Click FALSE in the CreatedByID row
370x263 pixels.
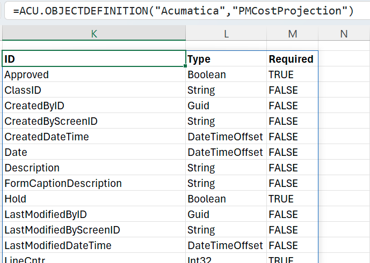click(x=292, y=106)
